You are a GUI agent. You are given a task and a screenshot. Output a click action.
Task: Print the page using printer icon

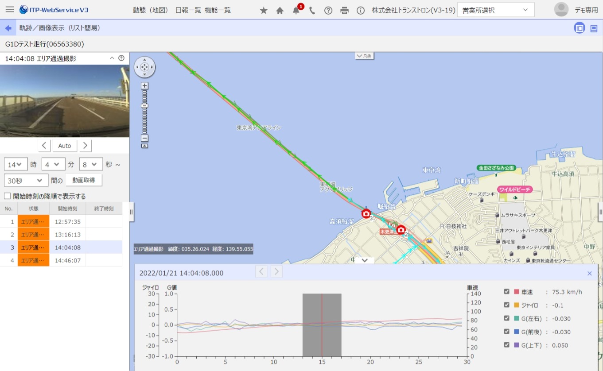344,11
